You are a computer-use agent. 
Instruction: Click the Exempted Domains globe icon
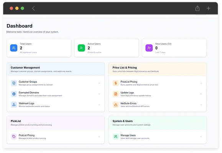[x=14, y=94]
